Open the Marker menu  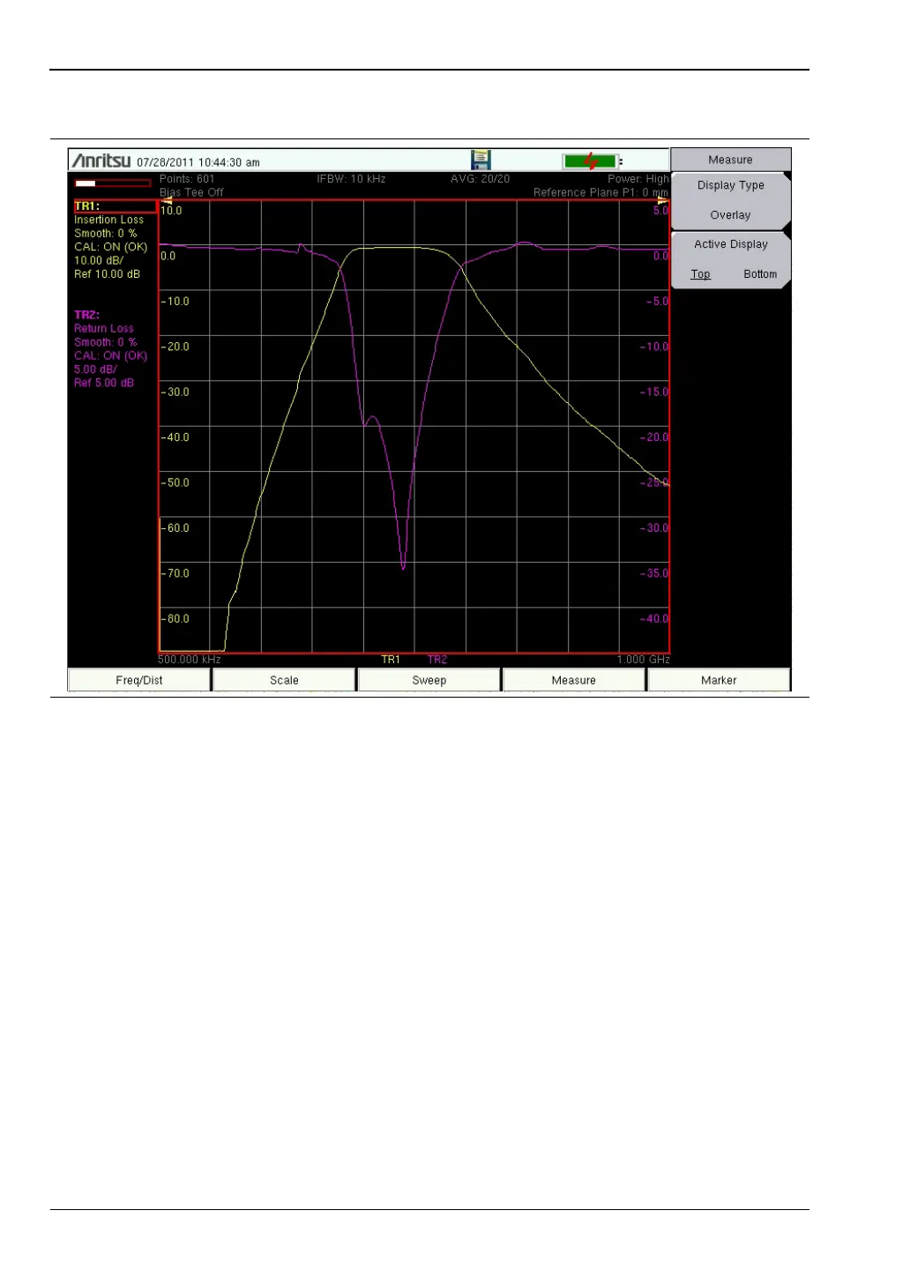(x=719, y=680)
